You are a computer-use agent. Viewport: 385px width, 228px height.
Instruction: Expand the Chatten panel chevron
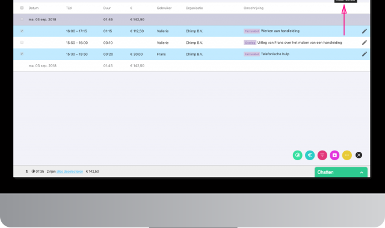click(362, 172)
